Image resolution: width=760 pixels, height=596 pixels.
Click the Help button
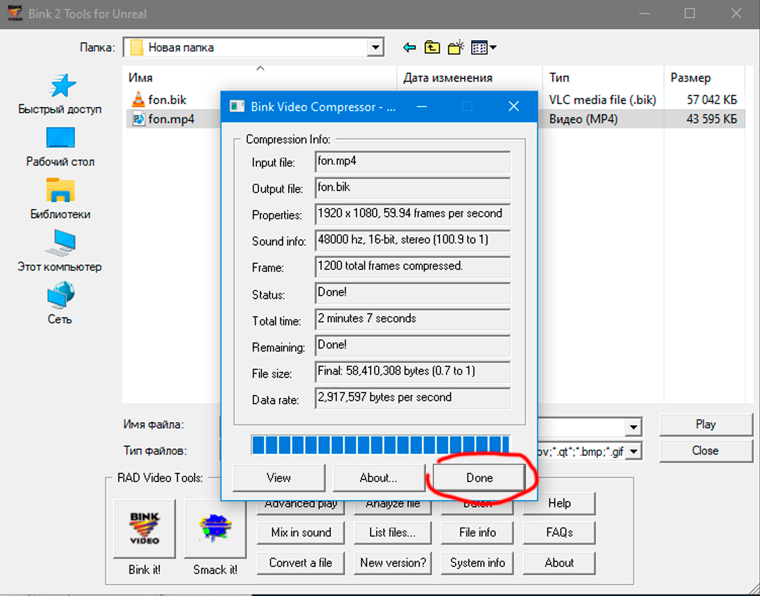(559, 503)
